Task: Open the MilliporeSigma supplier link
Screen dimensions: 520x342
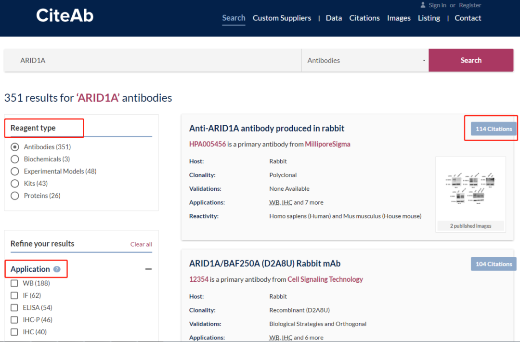Action: point(327,144)
